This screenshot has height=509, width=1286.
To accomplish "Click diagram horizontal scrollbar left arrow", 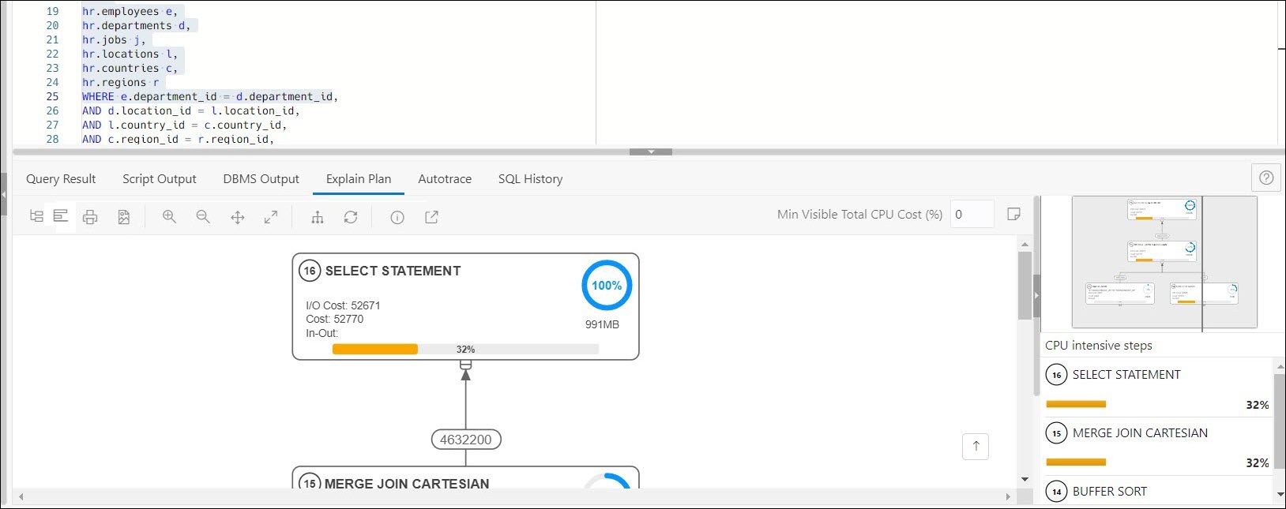I will (21, 496).
